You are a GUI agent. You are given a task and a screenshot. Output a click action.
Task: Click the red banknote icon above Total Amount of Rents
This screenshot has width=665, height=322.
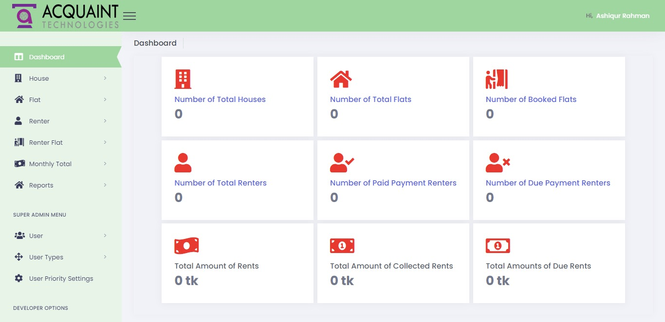pyautogui.click(x=185, y=245)
